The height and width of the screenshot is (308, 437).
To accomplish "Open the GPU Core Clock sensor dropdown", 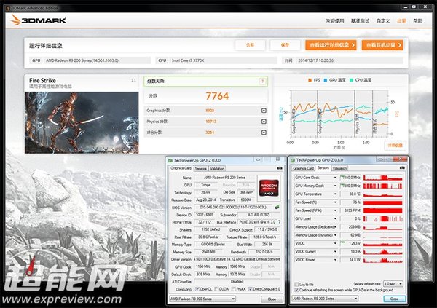I will pos(335,178).
